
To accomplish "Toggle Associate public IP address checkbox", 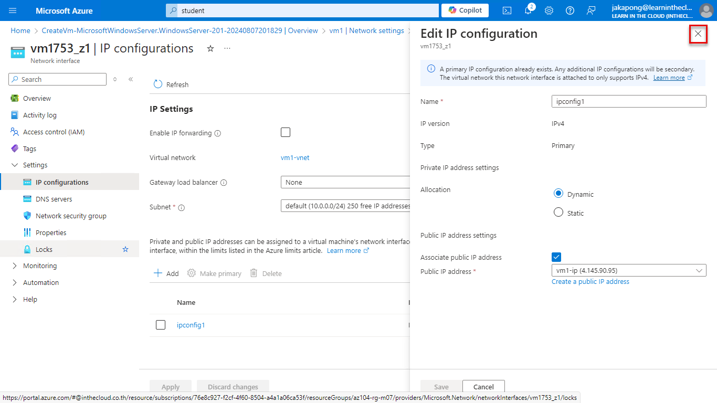I will [x=556, y=257].
